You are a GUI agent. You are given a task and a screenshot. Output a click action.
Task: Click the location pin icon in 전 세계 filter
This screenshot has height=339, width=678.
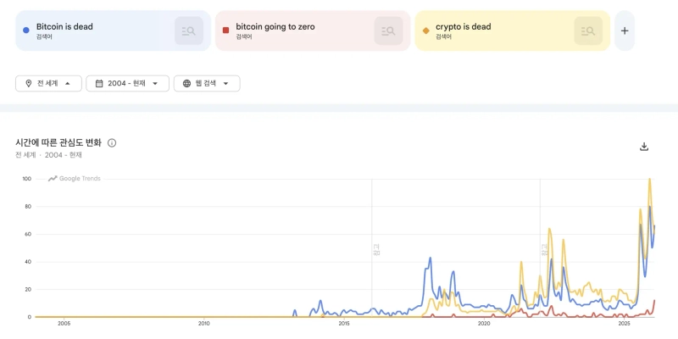(x=28, y=83)
